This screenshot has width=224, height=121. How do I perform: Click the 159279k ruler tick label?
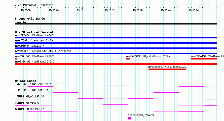pyautogui.click(x=26, y=10)
